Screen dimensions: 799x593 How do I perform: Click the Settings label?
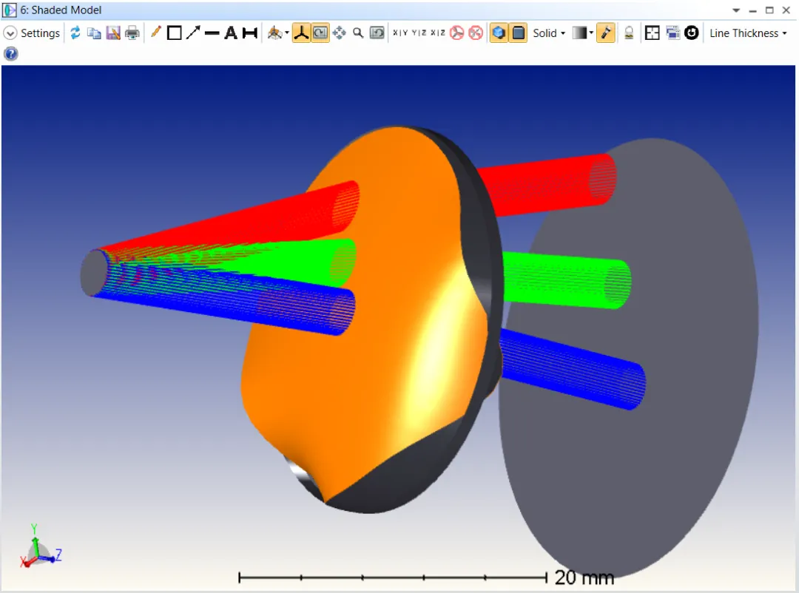(x=40, y=33)
